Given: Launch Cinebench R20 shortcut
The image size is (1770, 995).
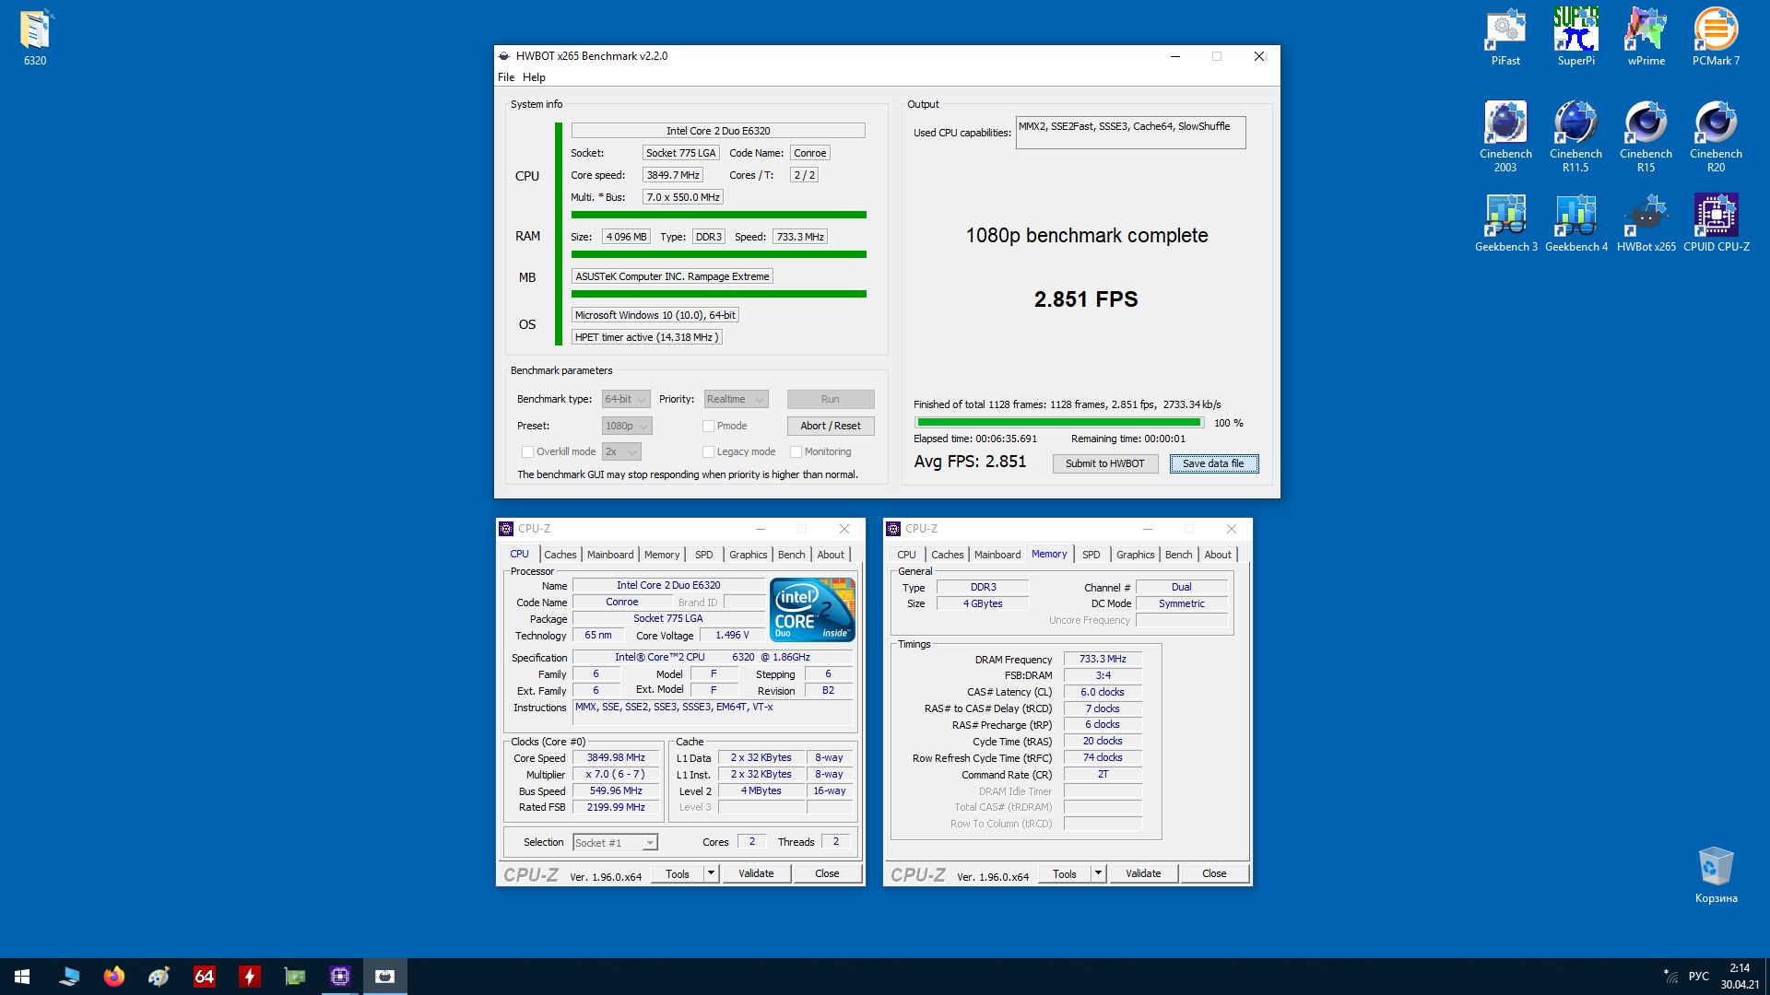Looking at the screenshot, I should [x=1716, y=136].
